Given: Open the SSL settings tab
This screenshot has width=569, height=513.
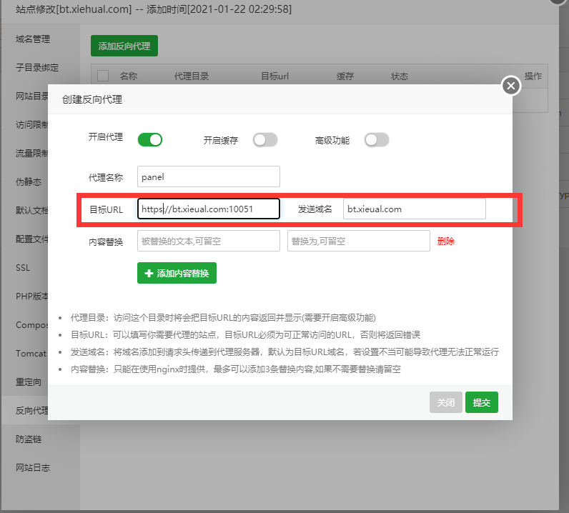Looking at the screenshot, I should pos(23,268).
